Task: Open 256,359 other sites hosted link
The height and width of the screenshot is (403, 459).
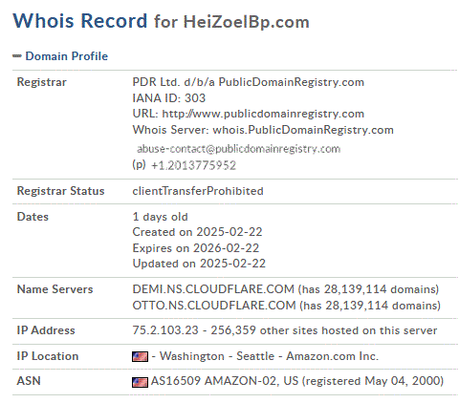Action: [324, 330]
